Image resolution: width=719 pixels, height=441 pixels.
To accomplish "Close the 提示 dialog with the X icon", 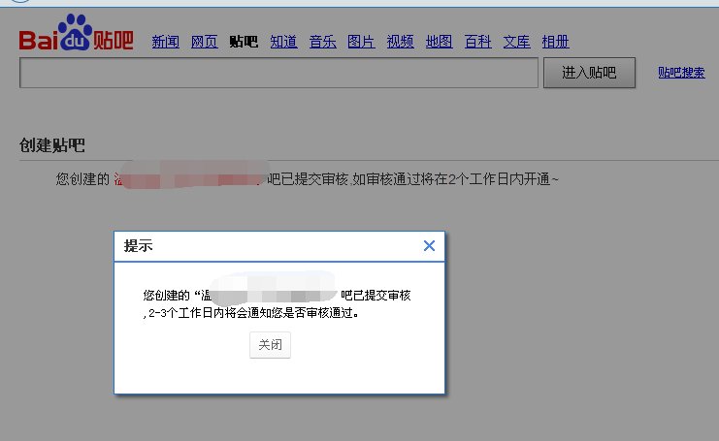I will (x=429, y=246).
